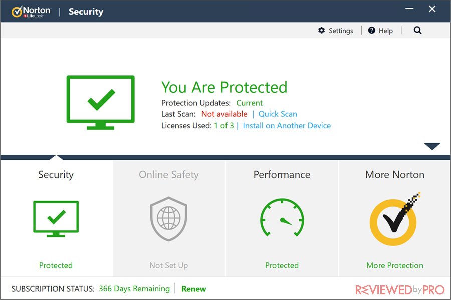451x300 pixels.
Task: Click the yellow Norton checkmark icon
Action: pyautogui.click(x=395, y=219)
